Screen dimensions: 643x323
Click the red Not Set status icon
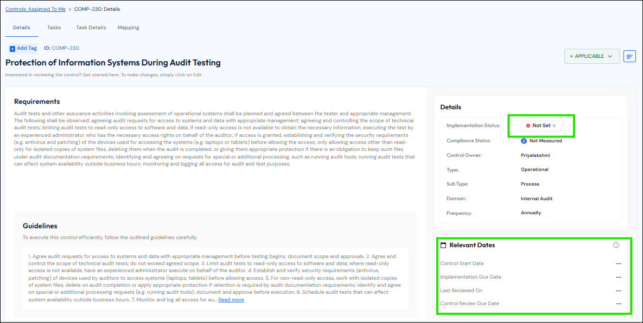click(528, 126)
